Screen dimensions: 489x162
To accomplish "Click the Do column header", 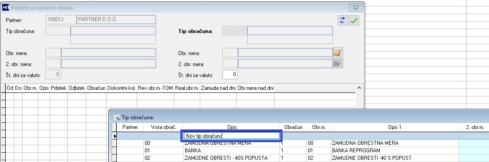I will coord(19,88).
